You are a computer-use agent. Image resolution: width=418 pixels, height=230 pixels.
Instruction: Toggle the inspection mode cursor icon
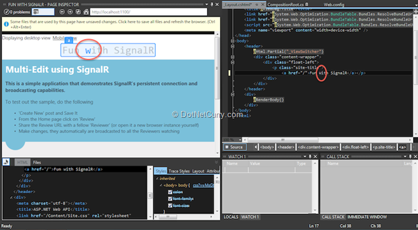point(6,161)
